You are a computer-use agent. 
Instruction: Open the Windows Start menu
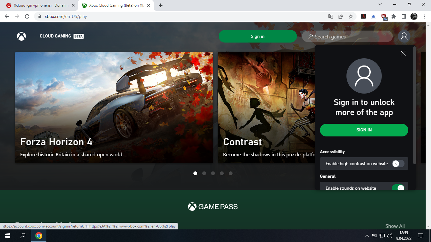[7, 236]
